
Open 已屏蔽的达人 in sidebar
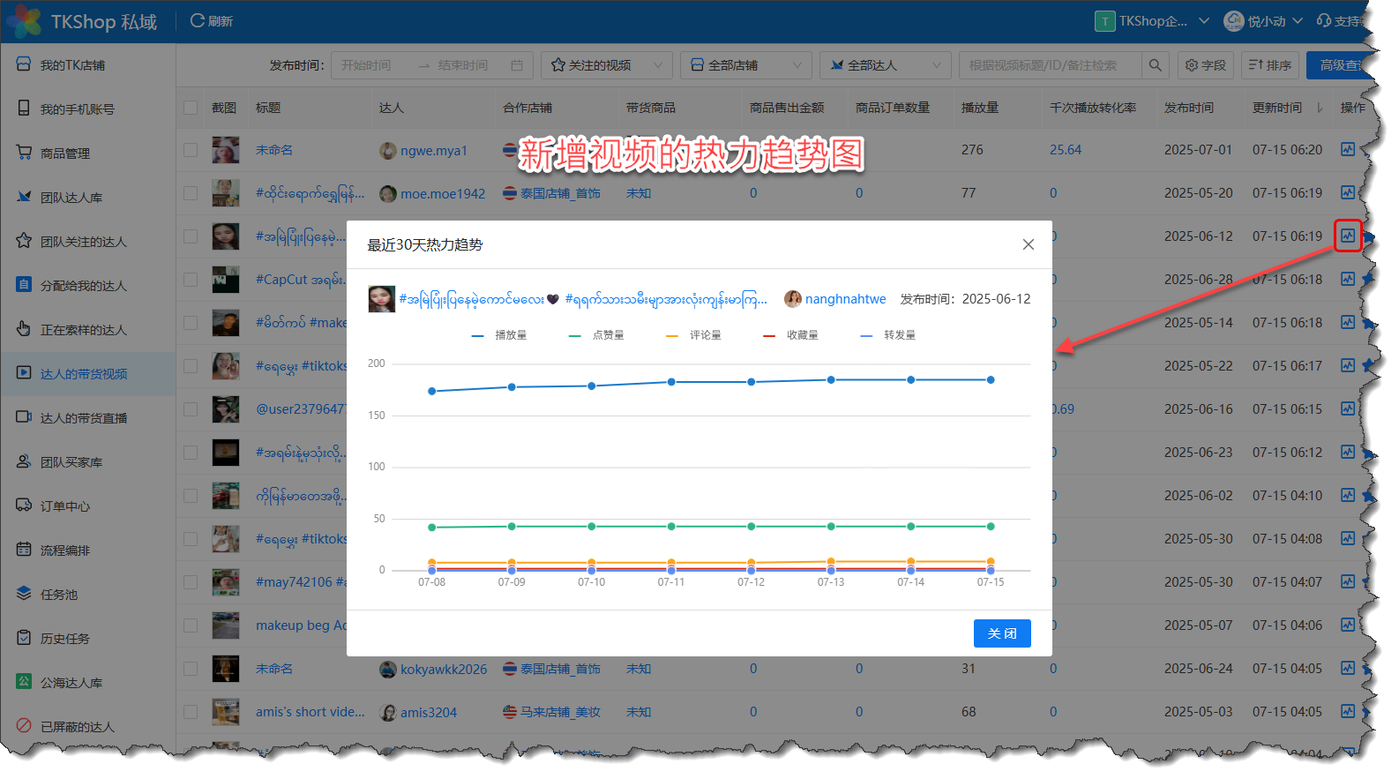click(x=88, y=727)
